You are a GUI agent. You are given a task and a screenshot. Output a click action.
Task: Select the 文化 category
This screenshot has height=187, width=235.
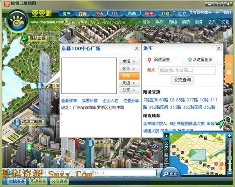pyautogui.click(x=225, y=22)
